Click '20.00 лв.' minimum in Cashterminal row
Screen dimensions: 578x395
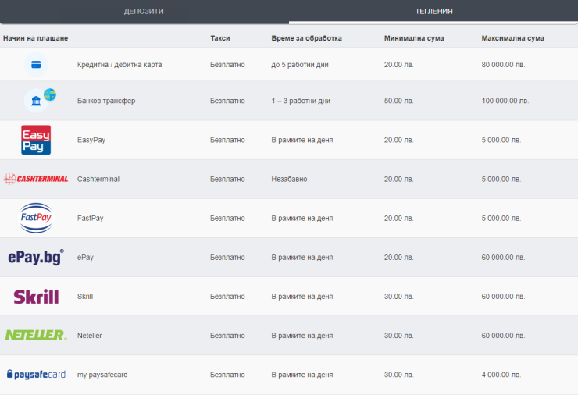[399, 179]
